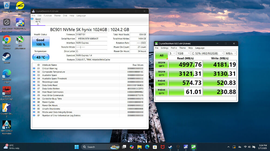Open Task View on the taskbar
The height and width of the screenshot is (151, 270).
point(124,147)
